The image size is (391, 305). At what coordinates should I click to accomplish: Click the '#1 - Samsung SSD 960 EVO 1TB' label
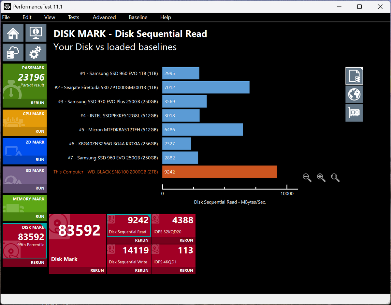119,73
